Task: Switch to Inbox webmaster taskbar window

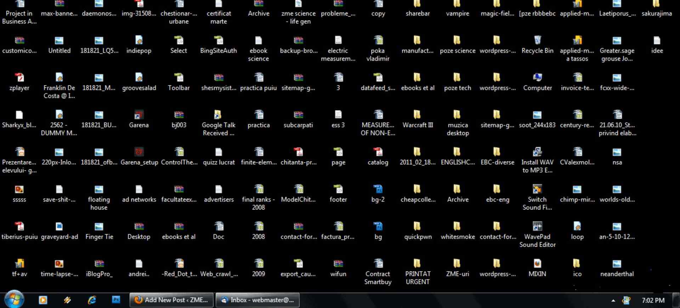Action: coord(257,300)
